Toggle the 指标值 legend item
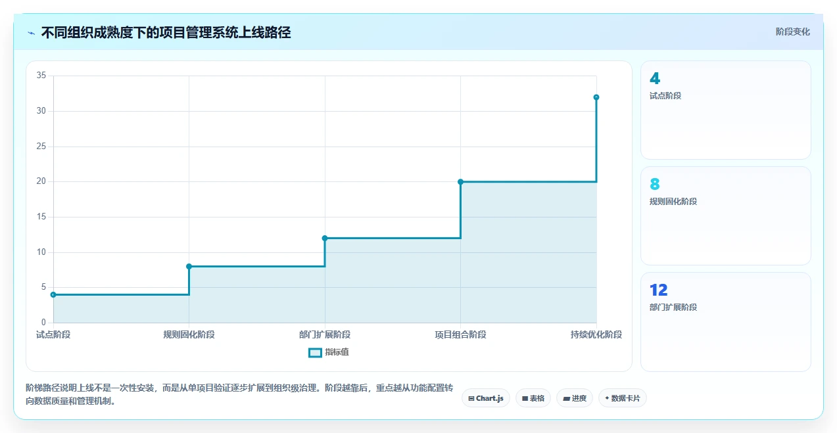This screenshot has width=837, height=433. click(x=329, y=352)
